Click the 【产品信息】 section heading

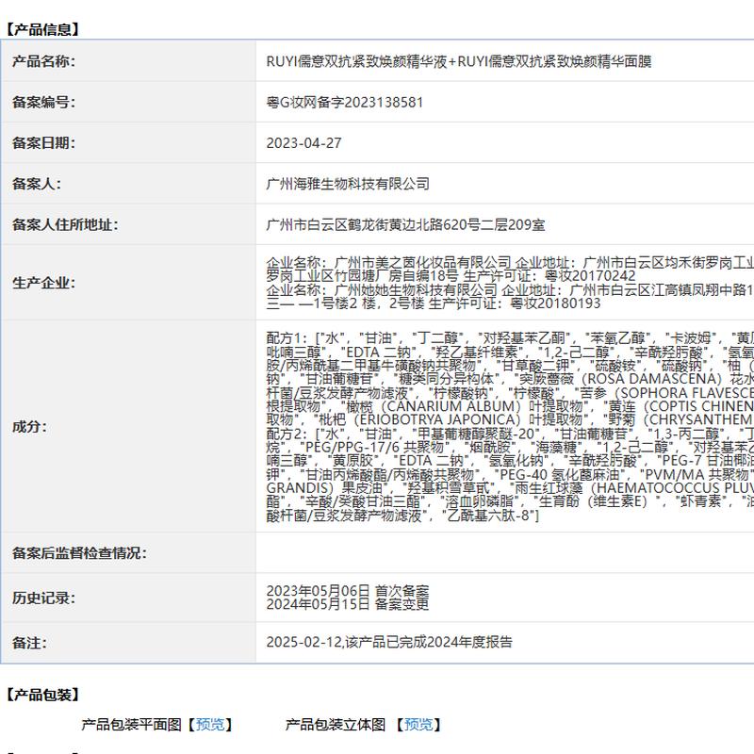click(x=42, y=29)
